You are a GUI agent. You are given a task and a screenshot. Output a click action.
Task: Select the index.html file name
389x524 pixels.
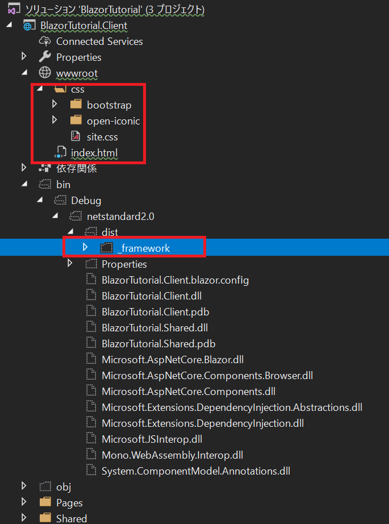coord(94,153)
